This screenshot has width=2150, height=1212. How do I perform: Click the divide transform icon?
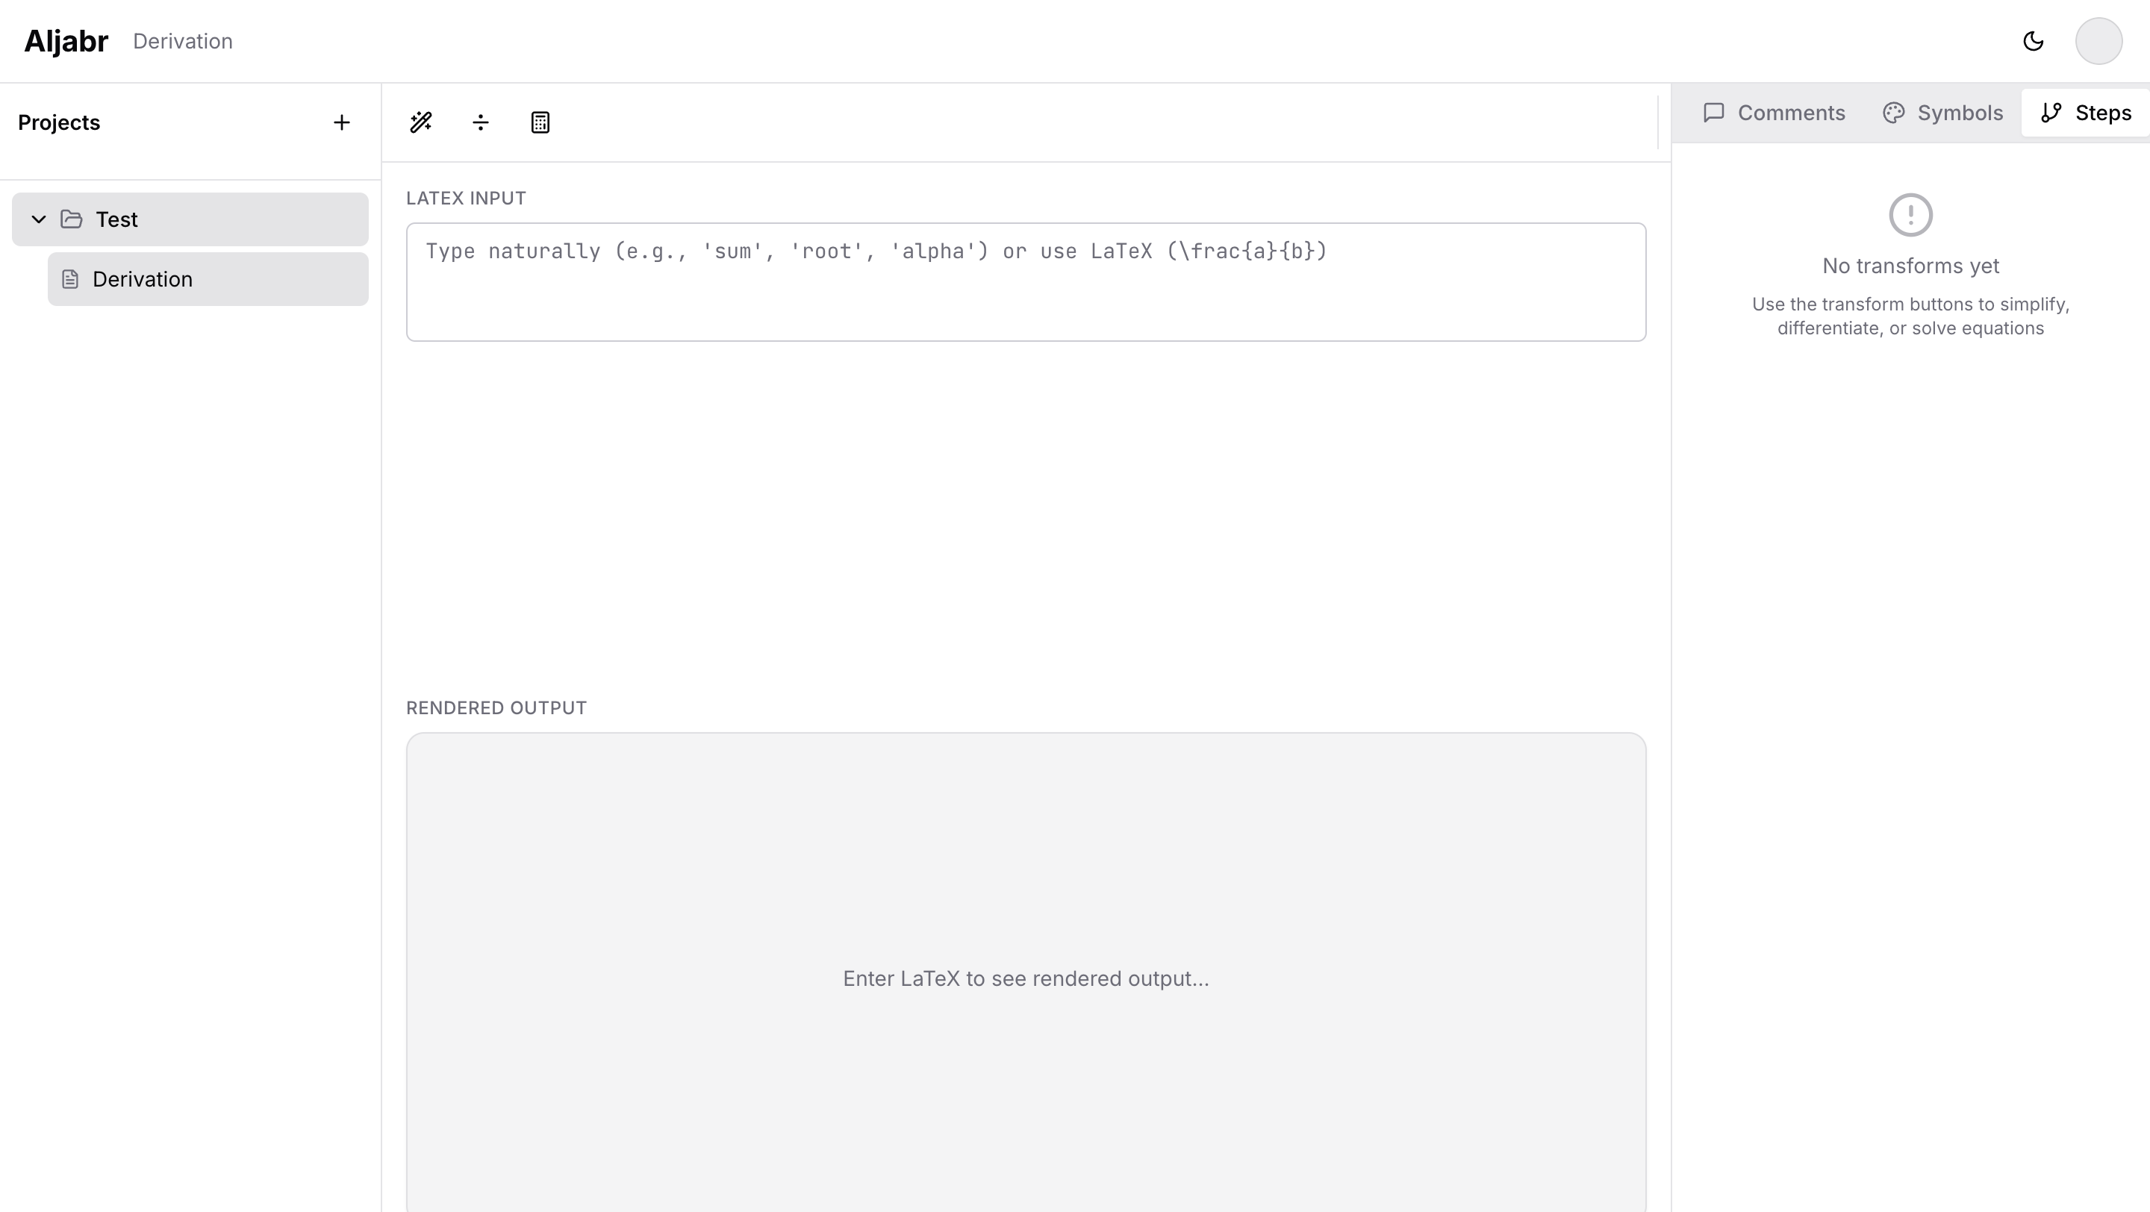481,122
